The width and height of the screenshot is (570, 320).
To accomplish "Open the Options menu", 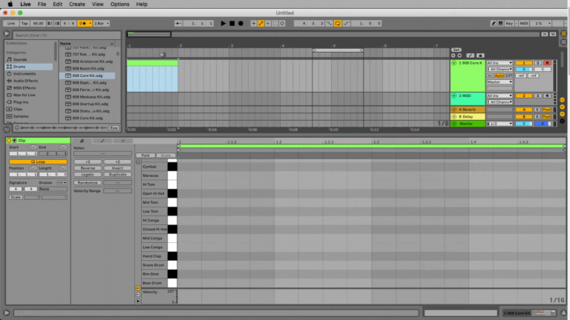I will coord(119,4).
